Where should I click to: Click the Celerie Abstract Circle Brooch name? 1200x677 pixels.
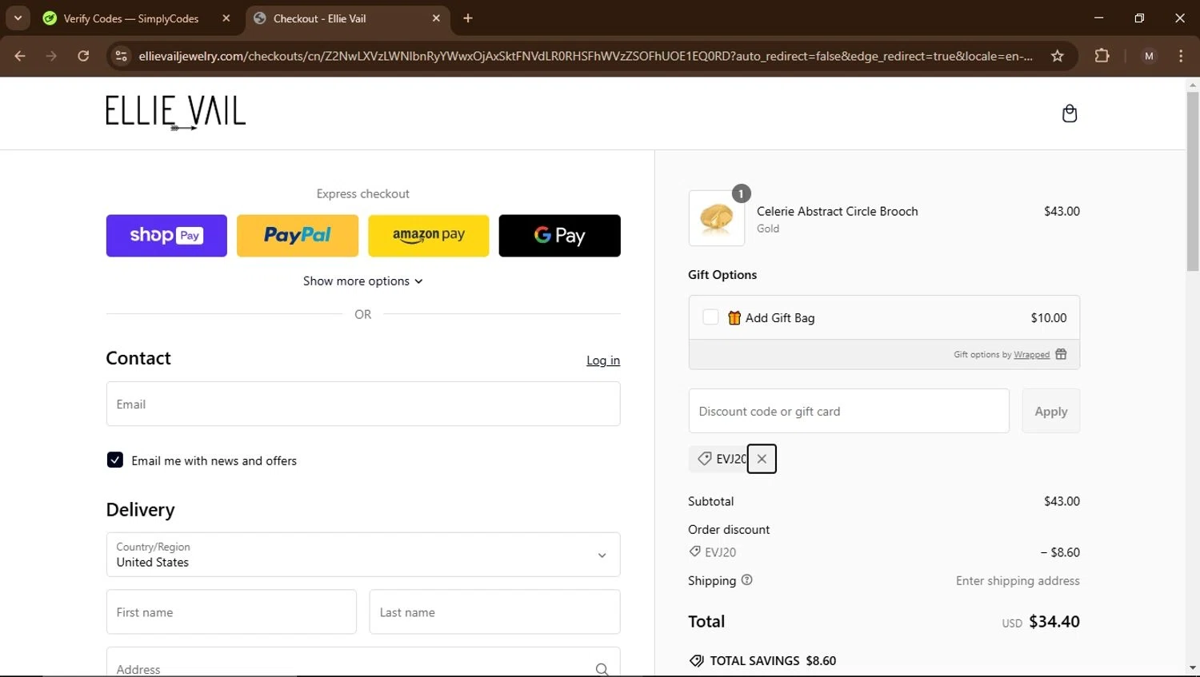pyautogui.click(x=838, y=211)
